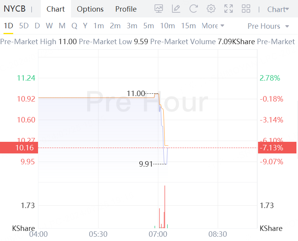This screenshot has width=298, height=241.
Task: Expand the Chart type dropdown
Action: 278,9
